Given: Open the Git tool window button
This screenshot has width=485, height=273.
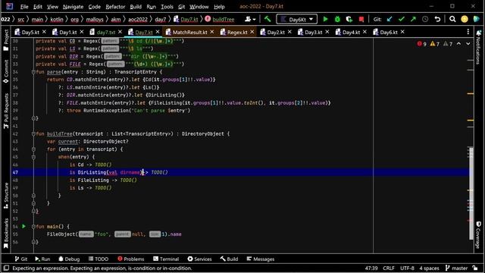Looking at the screenshot, I should 20,259.
